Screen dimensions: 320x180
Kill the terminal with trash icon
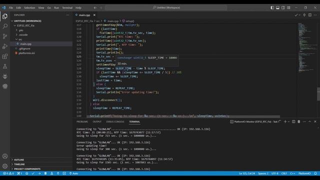(x=299, y=121)
